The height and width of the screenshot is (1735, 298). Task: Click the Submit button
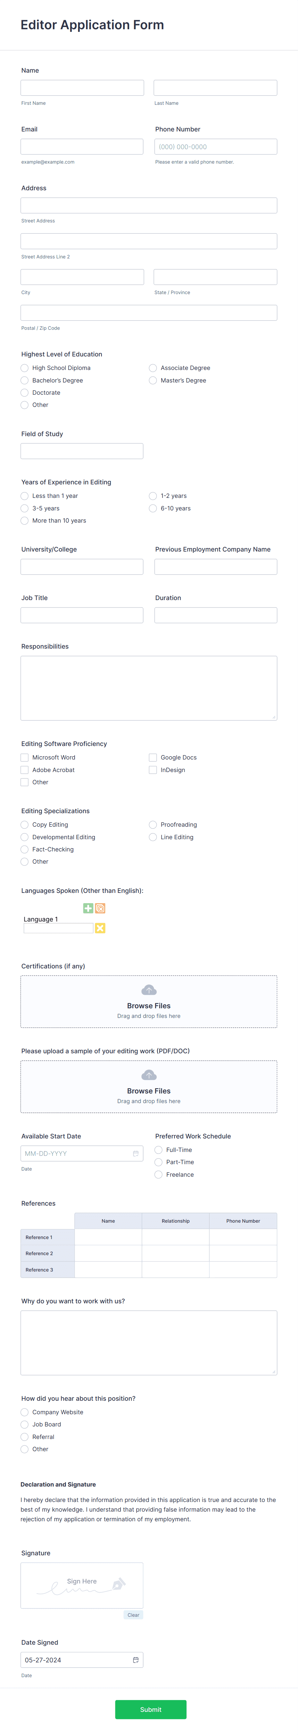[x=150, y=1709]
